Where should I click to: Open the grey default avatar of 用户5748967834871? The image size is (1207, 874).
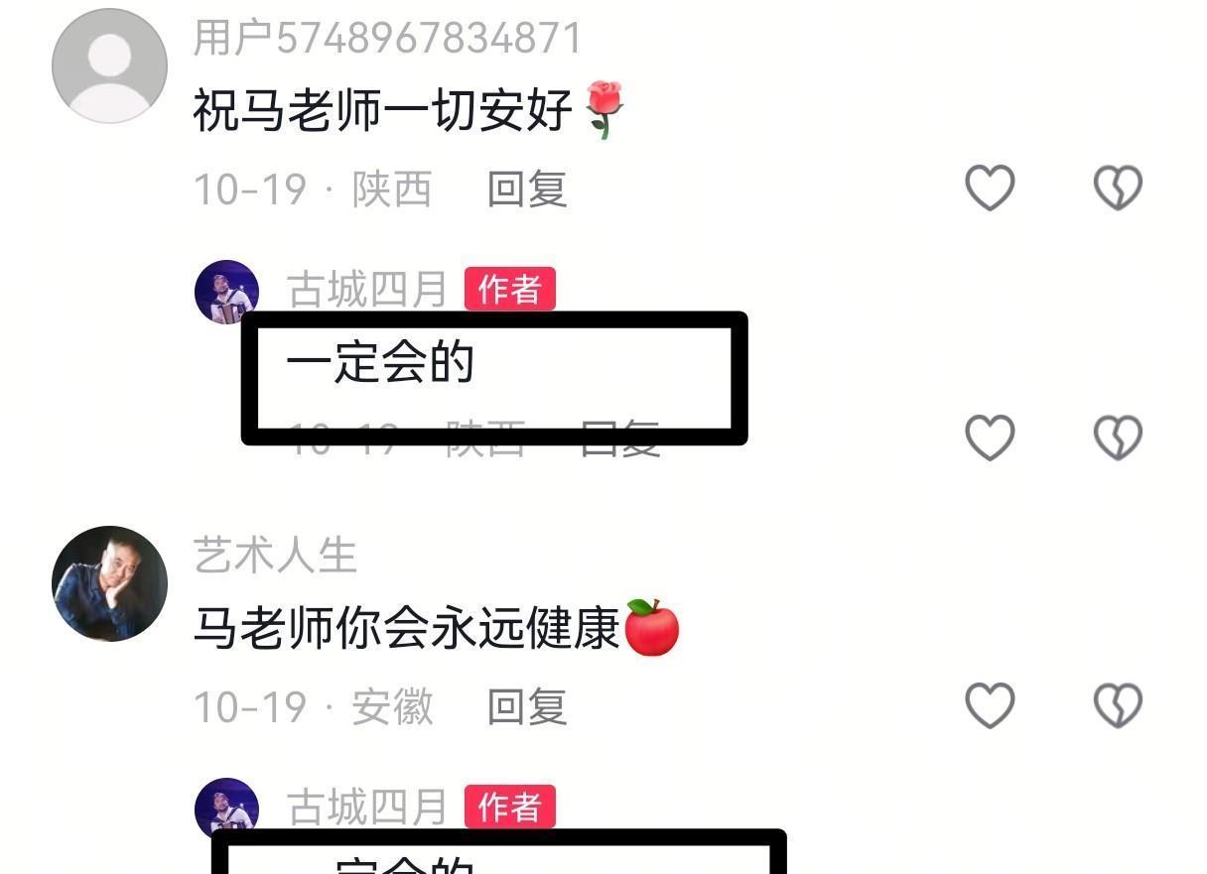pos(109,65)
